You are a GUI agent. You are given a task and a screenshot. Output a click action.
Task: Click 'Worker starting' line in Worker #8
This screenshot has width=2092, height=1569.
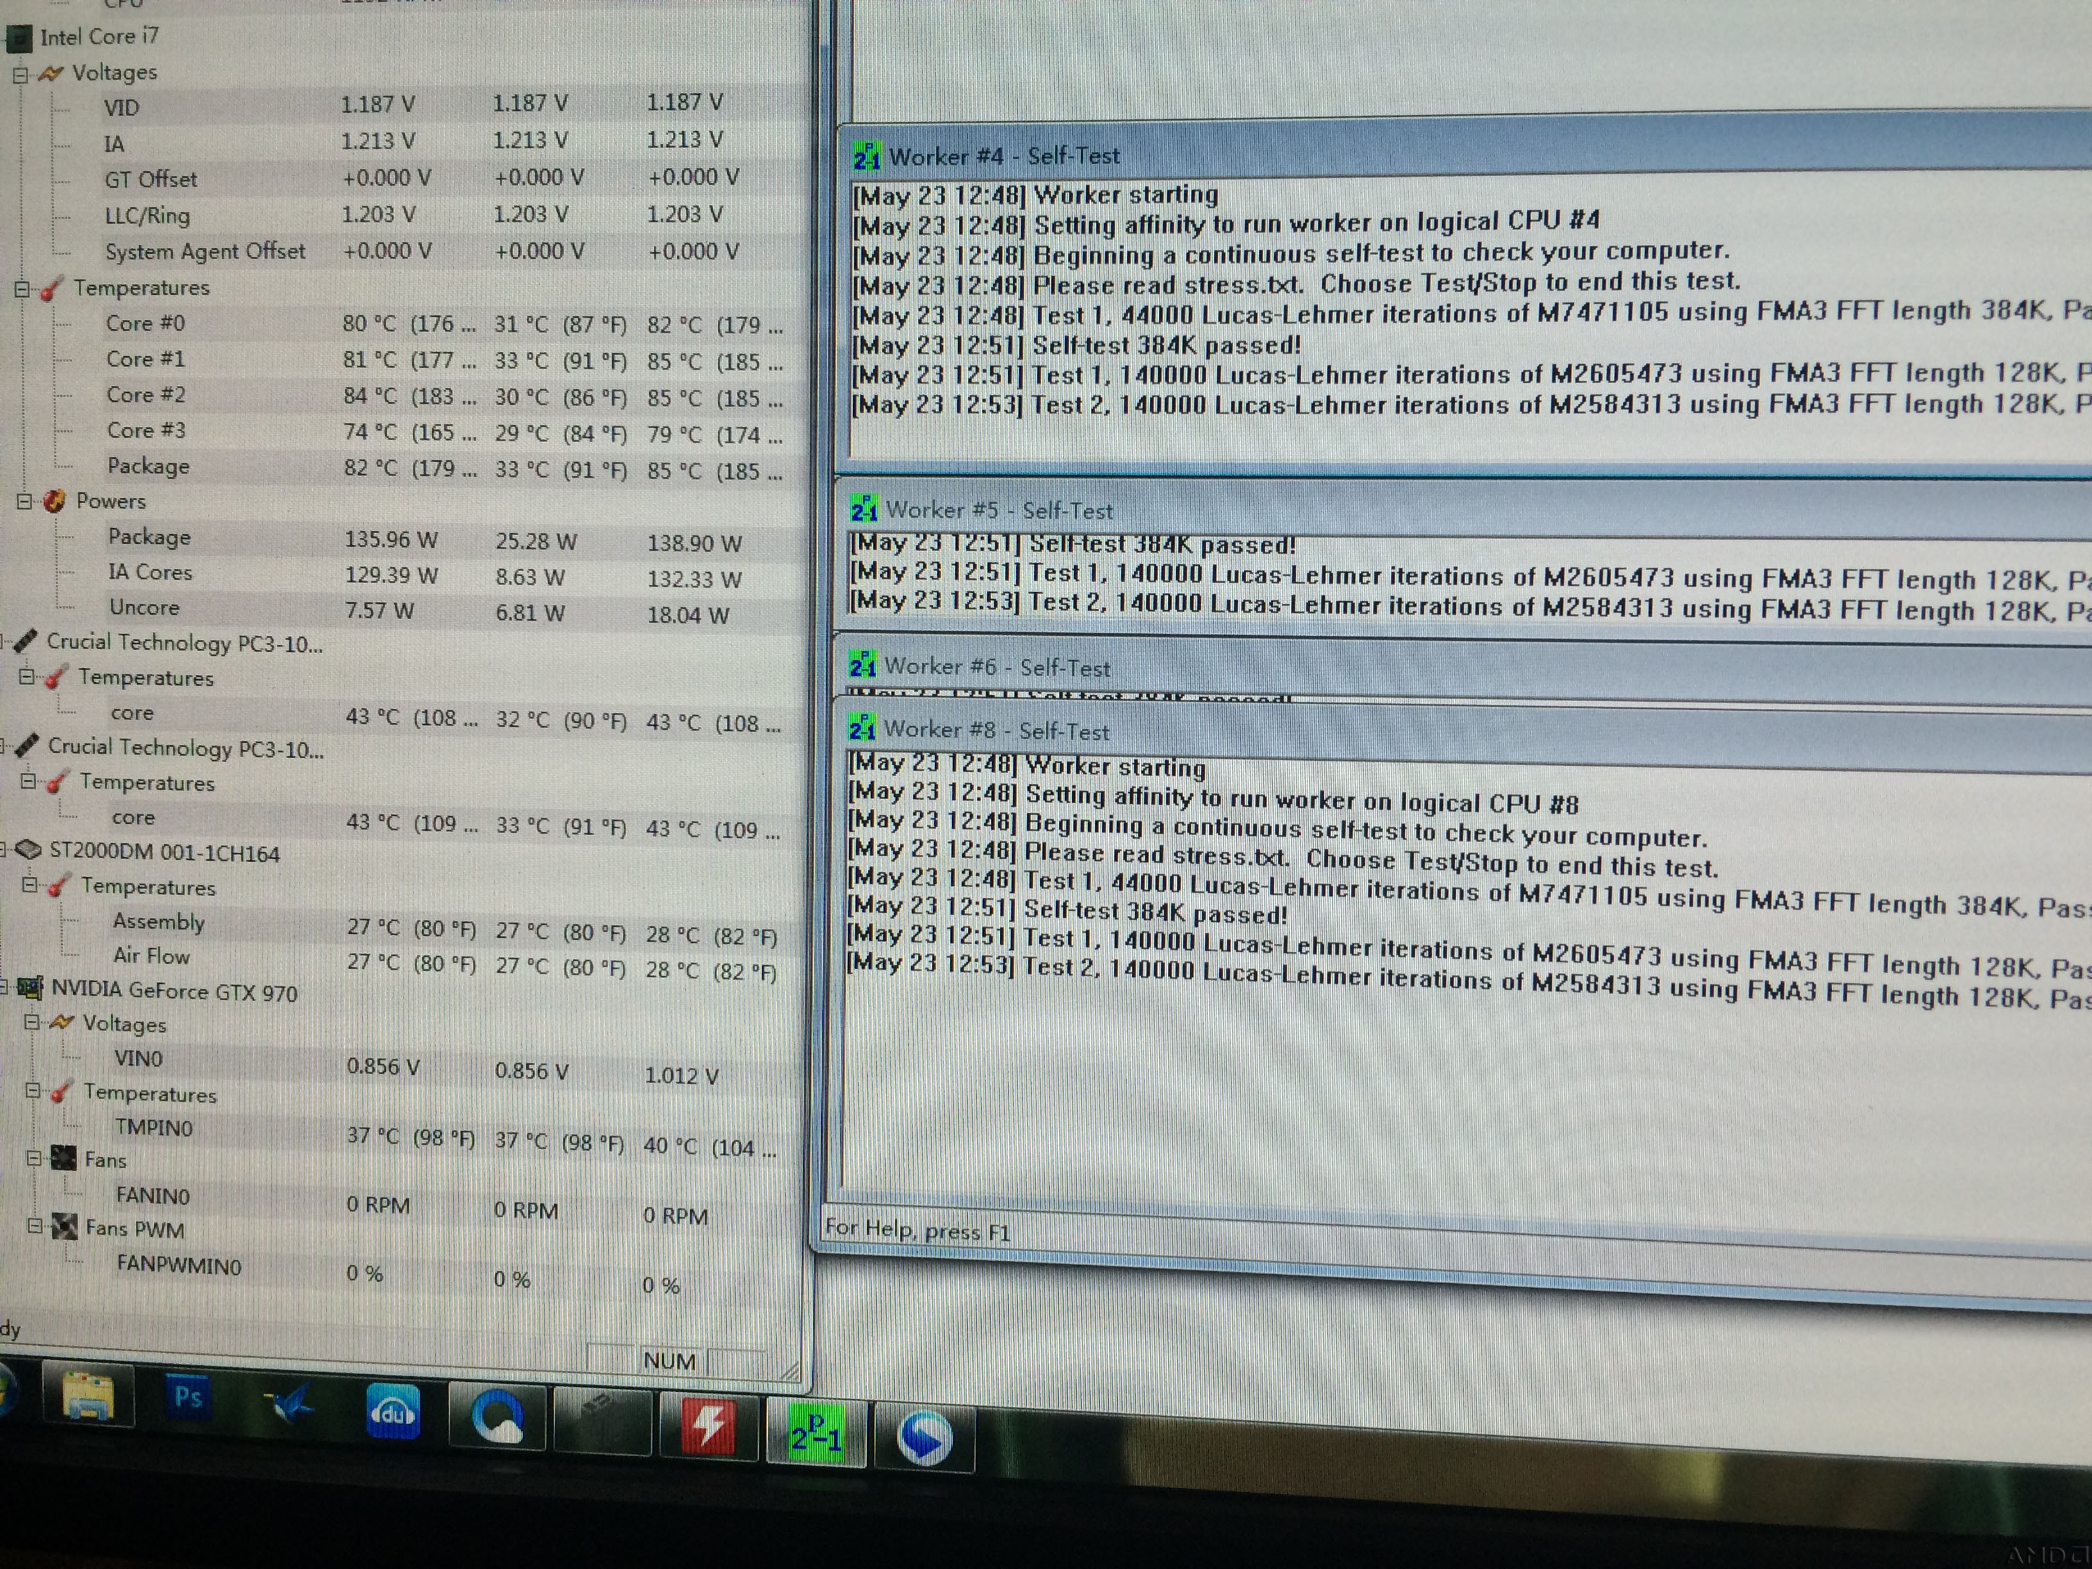coord(1026,765)
